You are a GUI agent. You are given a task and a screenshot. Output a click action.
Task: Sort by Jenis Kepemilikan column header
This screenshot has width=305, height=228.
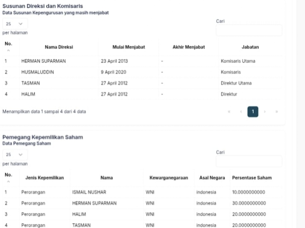(x=45, y=177)
